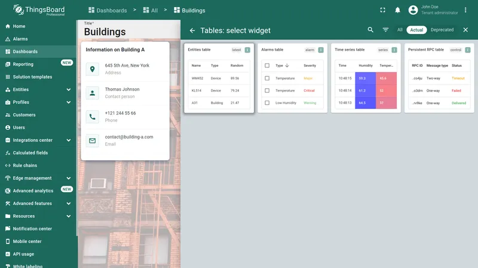Click the Persistent RPC table info icon
478x268 pixels.
pos(468,50)
